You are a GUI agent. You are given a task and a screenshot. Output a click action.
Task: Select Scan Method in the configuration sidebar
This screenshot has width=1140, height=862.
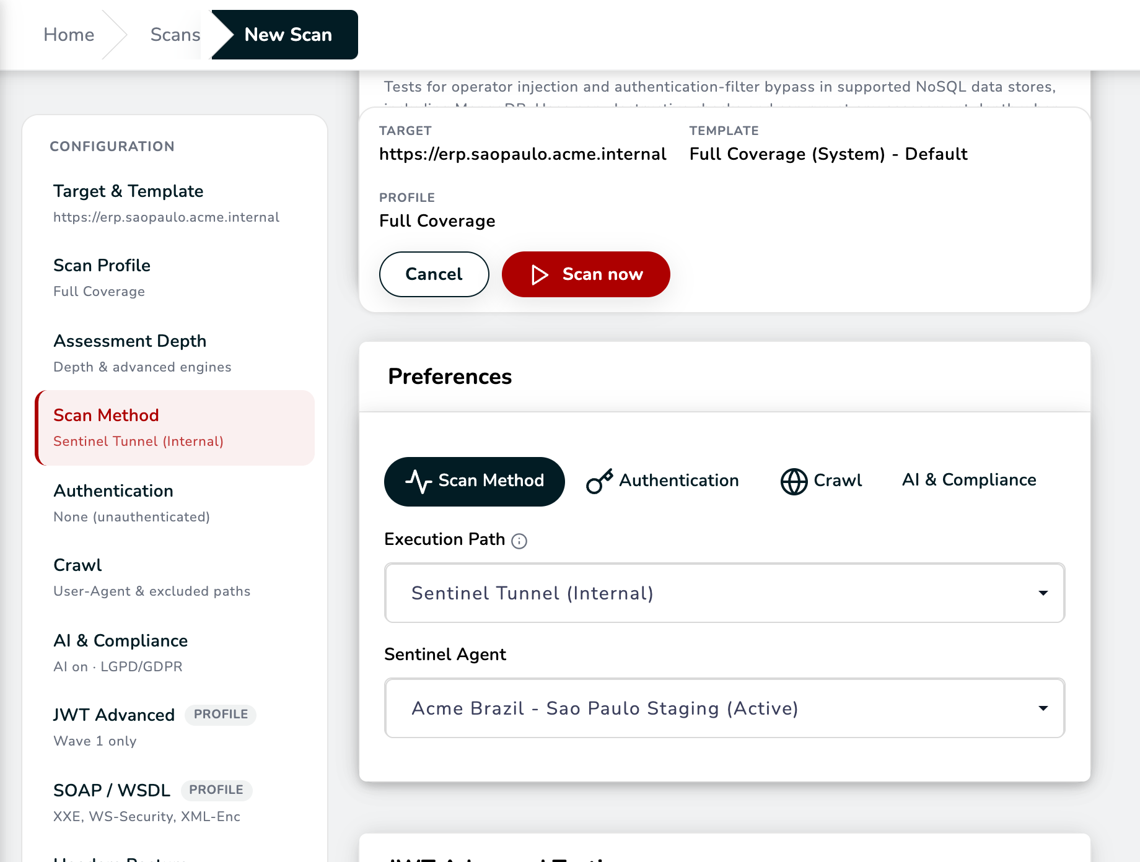pos(175,428)
